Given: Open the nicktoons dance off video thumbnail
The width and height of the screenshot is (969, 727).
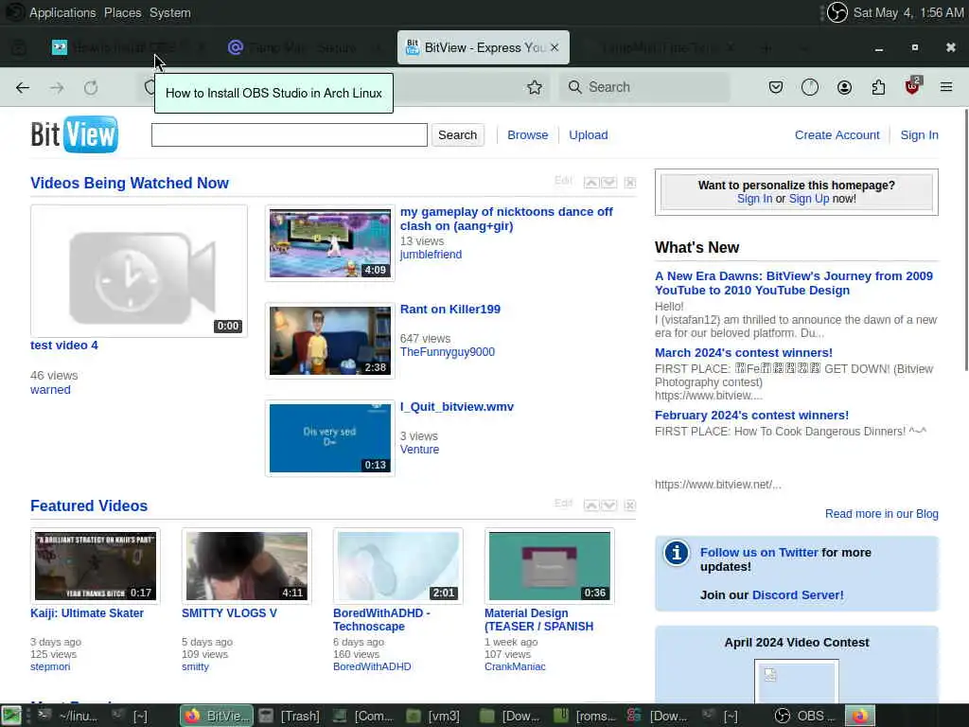Looking at the screenshot, I should (x=330, y=243).
